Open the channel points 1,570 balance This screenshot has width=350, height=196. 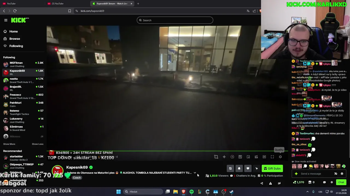click(x=299, y=182)
